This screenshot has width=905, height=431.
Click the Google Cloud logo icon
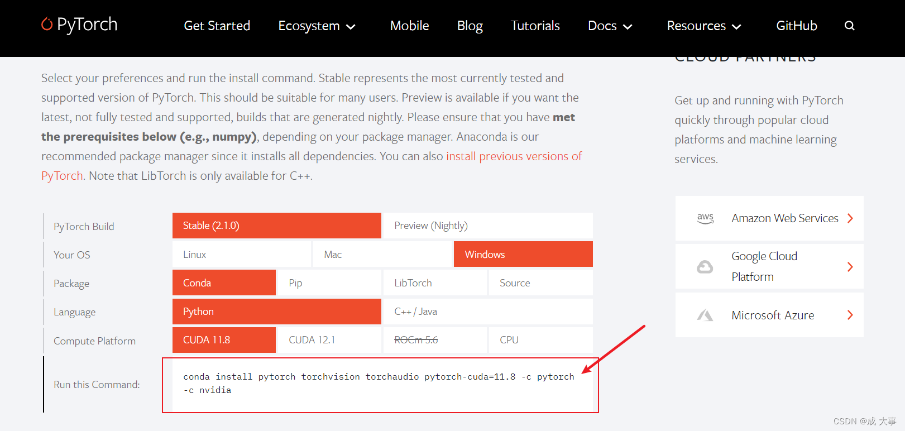click(705, 267)
